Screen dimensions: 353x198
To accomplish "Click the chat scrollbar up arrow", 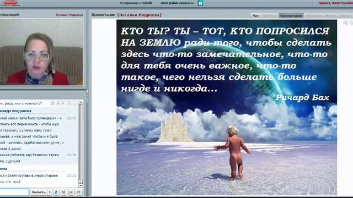I will pyautogui.click(x=81, y=102).
